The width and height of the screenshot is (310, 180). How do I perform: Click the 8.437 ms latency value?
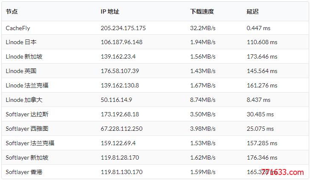(x=258, y=100)
